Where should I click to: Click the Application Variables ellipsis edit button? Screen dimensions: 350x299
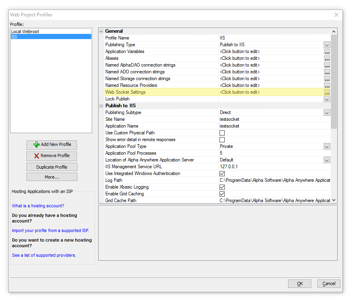tap(327, 52)
